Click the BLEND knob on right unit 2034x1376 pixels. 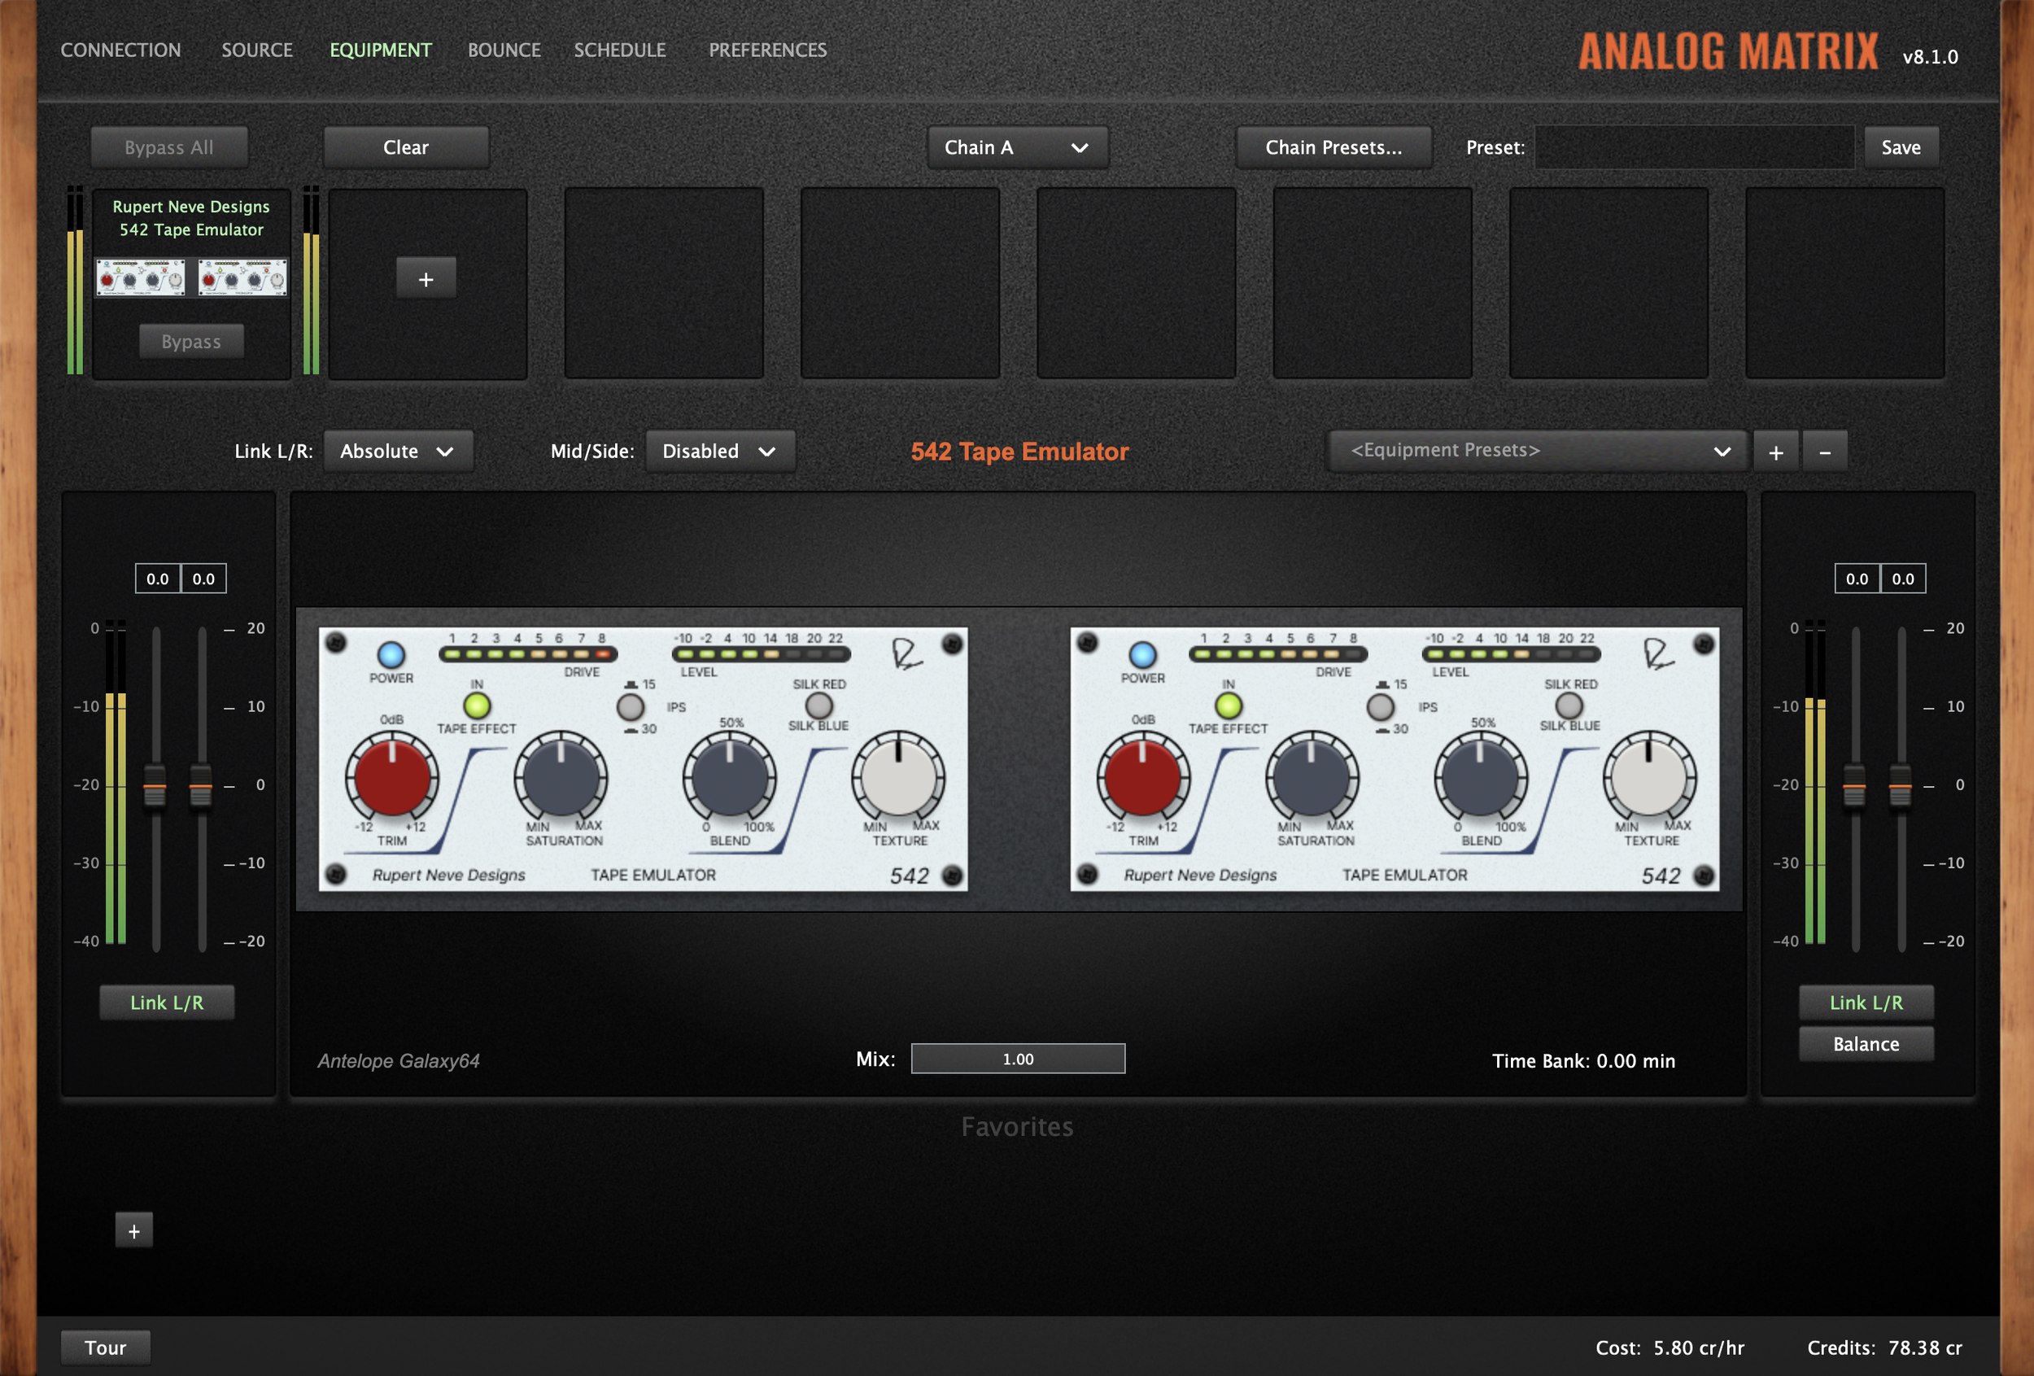(1480, 777)
